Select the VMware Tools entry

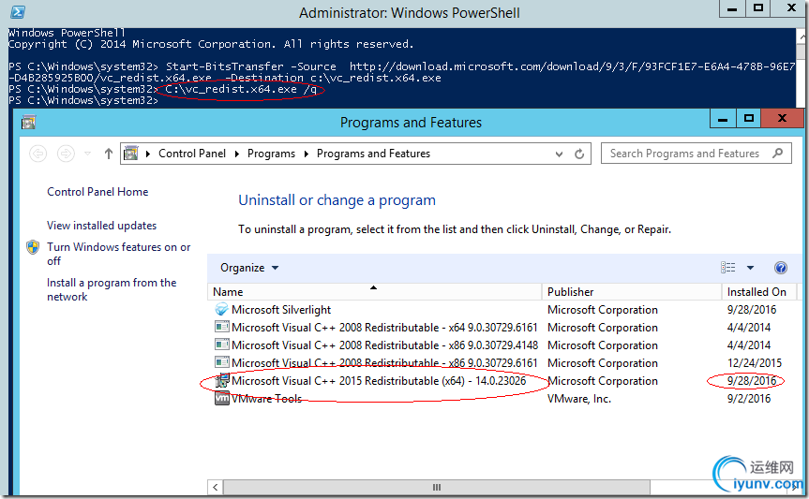point(266,399)
